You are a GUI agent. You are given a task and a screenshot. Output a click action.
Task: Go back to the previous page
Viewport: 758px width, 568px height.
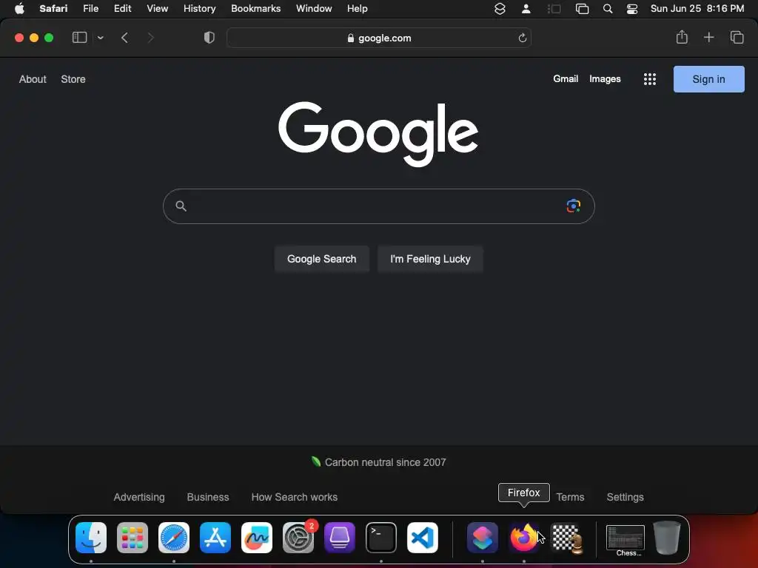[x=124, y=38]
